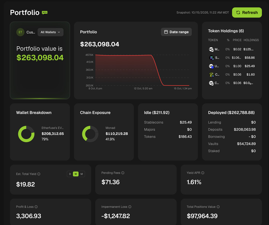Click the Refresh button
Screen dimensions: 269x225
point(247,12)
